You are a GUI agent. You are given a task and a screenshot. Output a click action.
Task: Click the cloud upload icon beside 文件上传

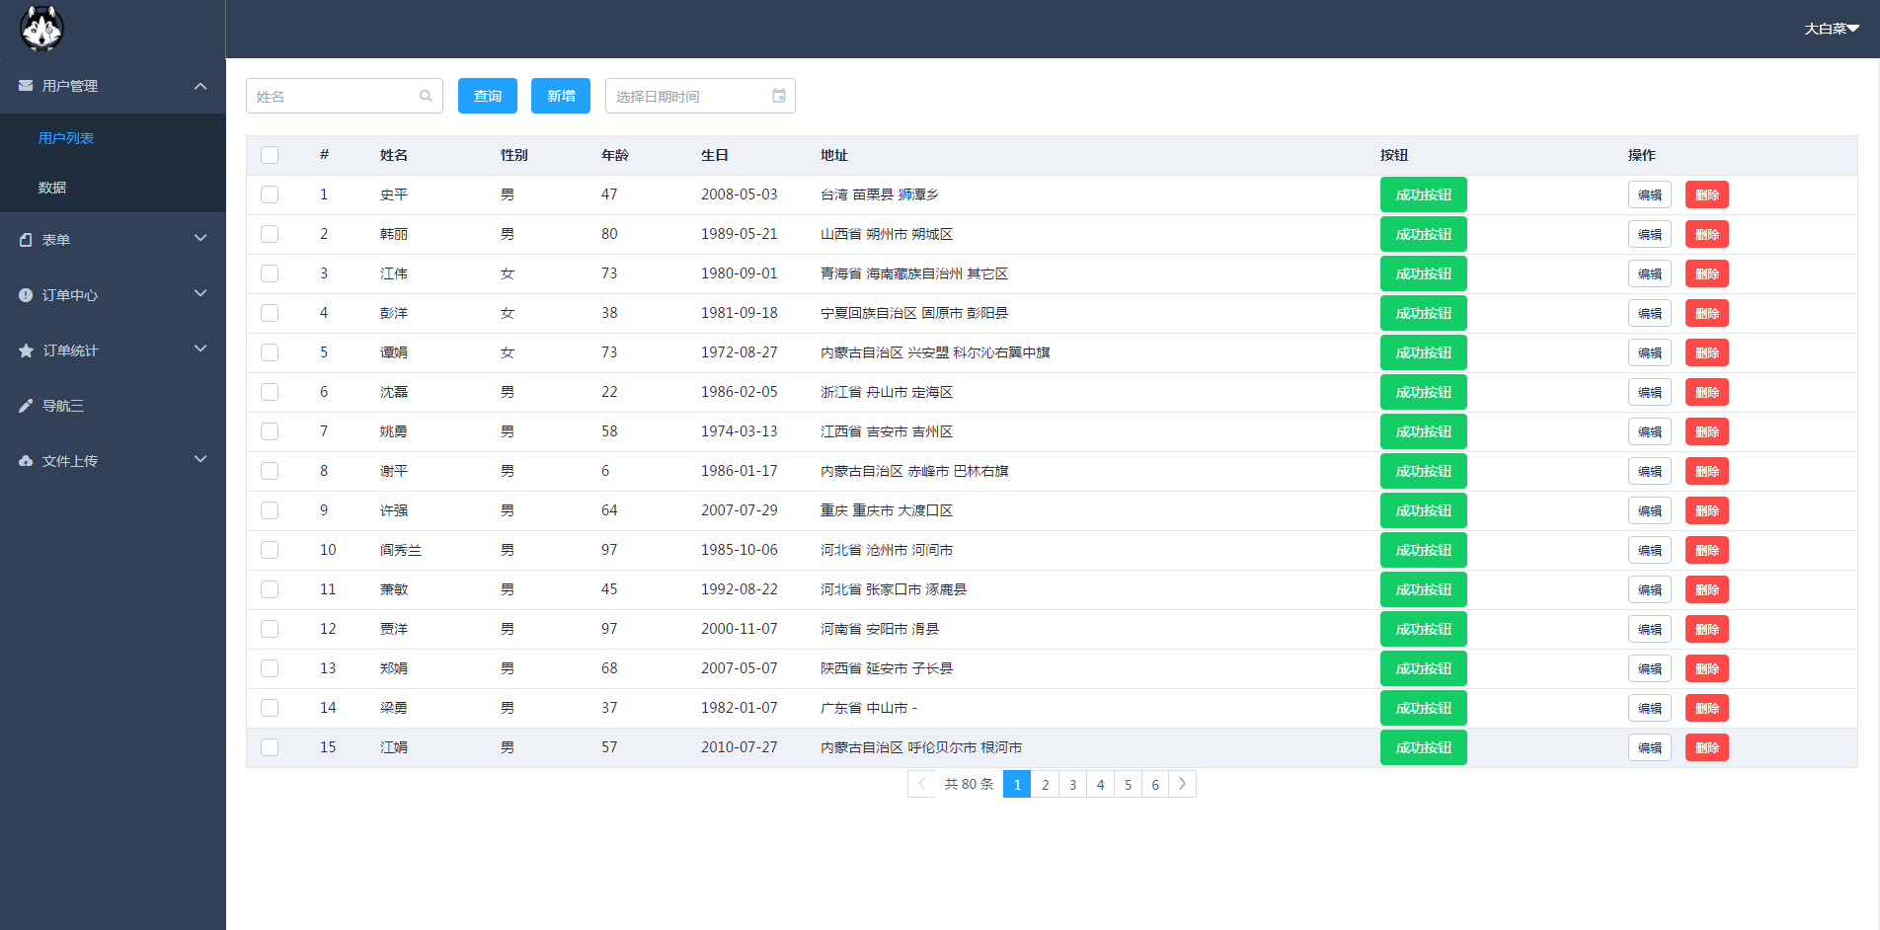26,461
